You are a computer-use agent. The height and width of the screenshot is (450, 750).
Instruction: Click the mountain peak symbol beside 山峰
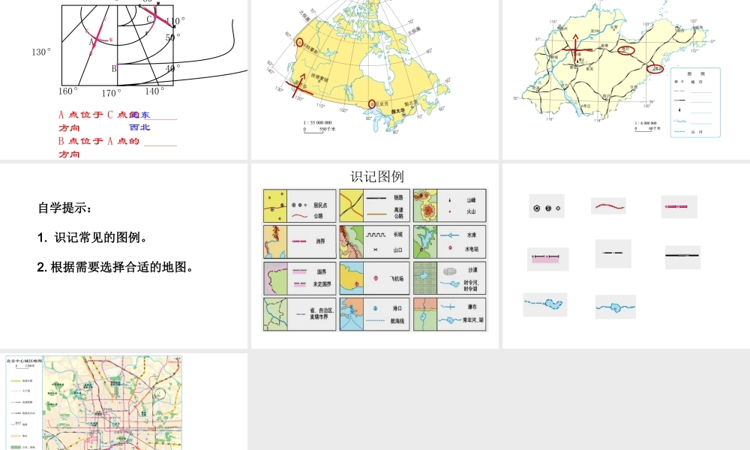click(x=449, y=200)
